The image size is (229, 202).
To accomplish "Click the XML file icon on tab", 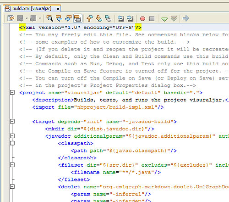I will point(8,8).
